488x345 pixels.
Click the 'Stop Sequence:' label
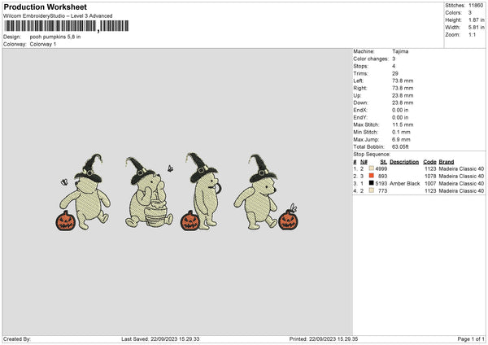[x=372, y=155]
